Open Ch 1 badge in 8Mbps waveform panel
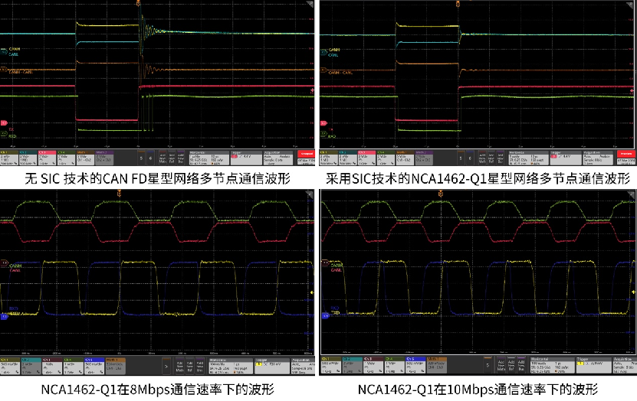This screenshot has width=637, height=401. point(10,366)
